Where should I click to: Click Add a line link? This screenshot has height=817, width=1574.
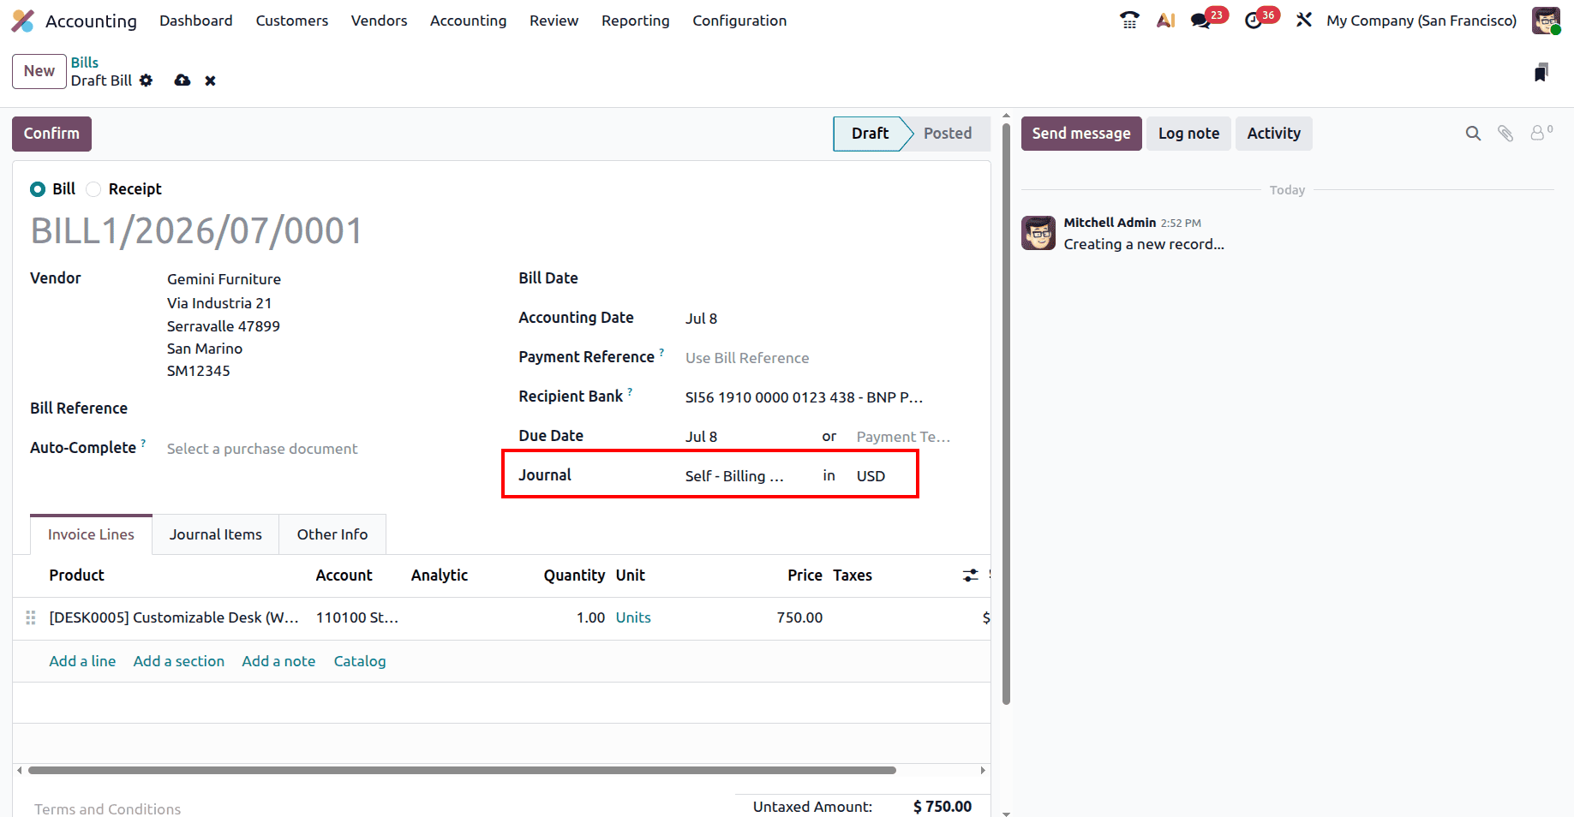pyautogui.click(x=82, y=661)
